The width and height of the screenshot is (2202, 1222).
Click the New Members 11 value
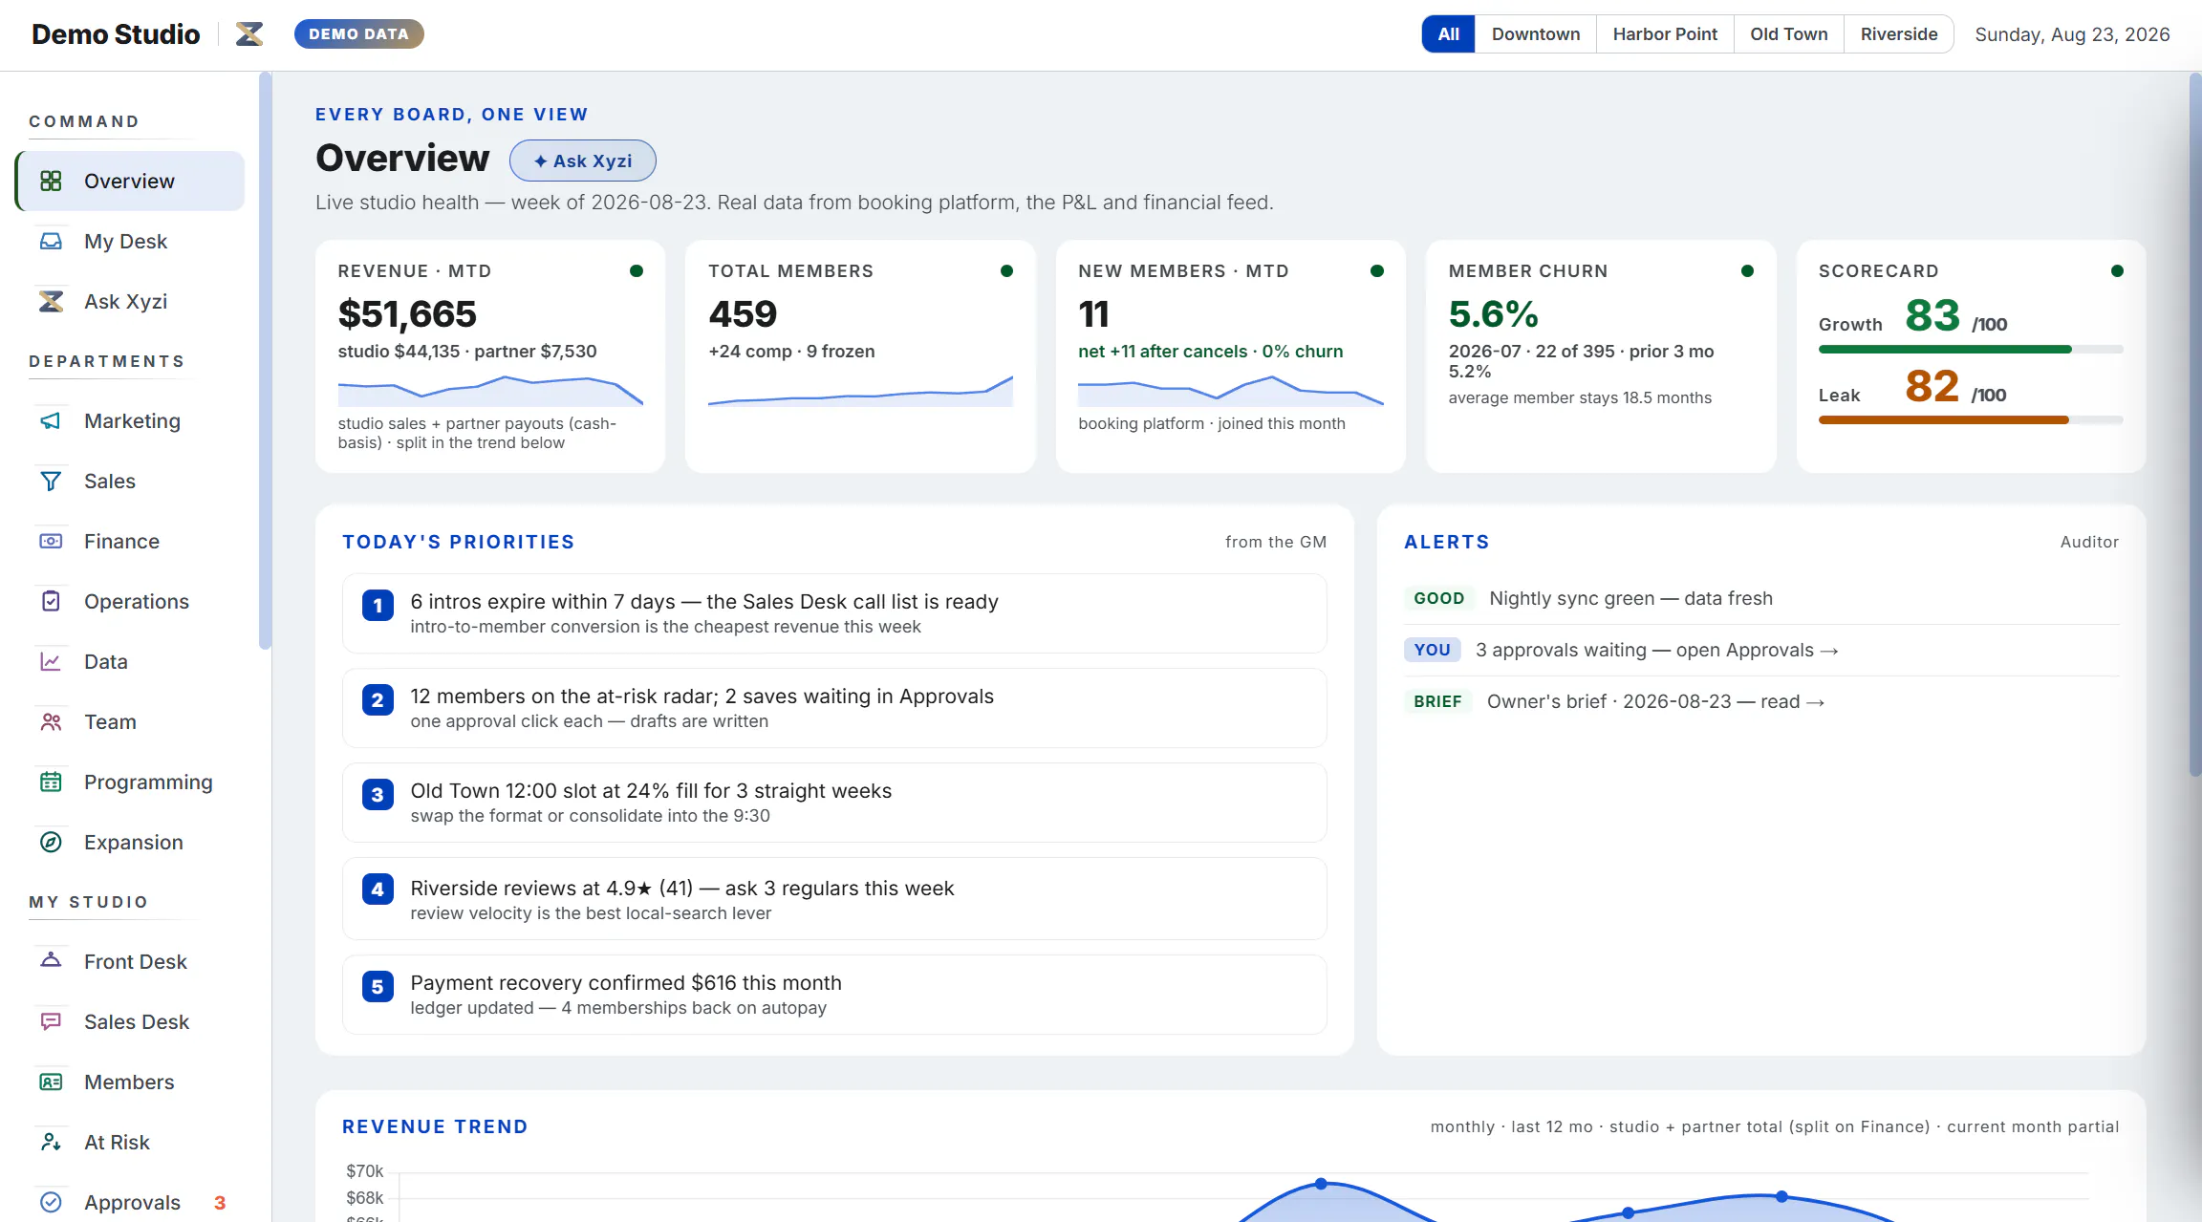click(x=1093, y=313)
